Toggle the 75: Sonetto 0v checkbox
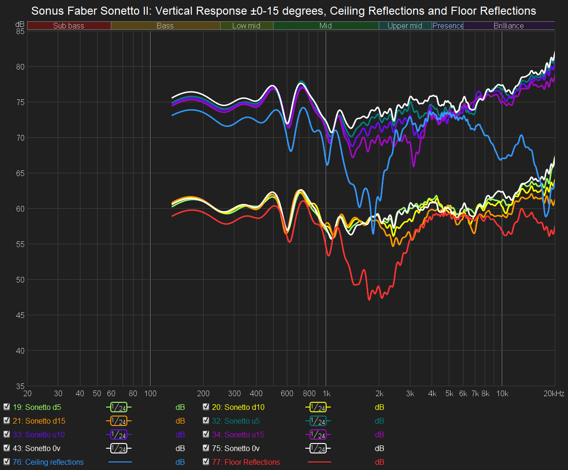The height and width of the screenshot is (470, 568). (x=206, y=448)
